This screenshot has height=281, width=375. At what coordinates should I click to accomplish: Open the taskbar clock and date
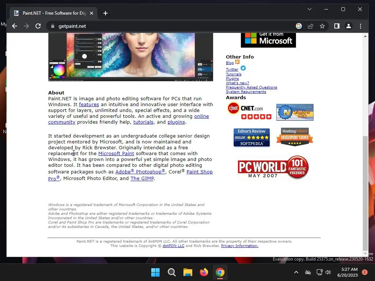coord(348,272)
